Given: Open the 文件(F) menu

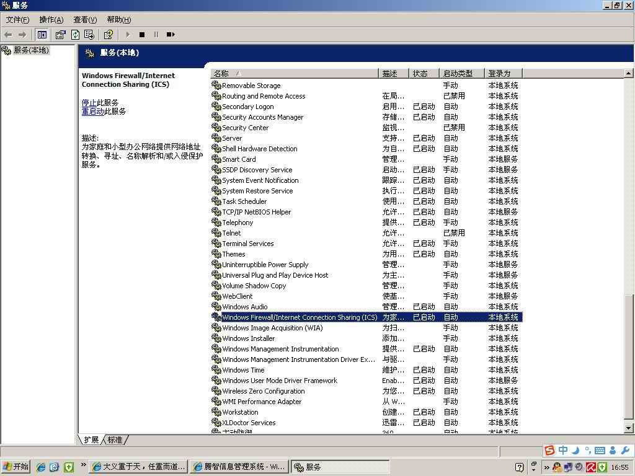Looking at the screenshot, I should tap(17, 19).
